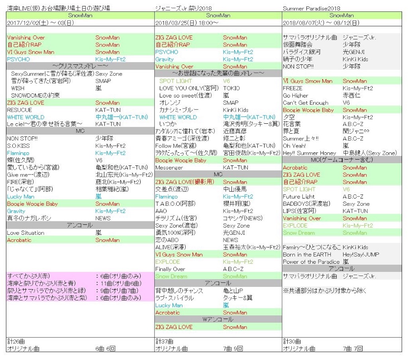This screenshot has height=358, width=408.
Task: Select the 'BADBOYS(深渡岩)' cell
Action: coord(306,204)
